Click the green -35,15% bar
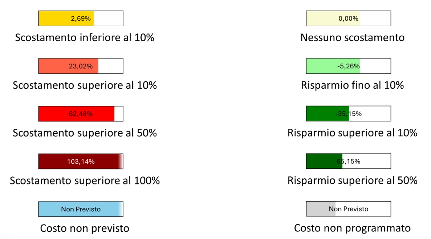 (x=348, y=113)
